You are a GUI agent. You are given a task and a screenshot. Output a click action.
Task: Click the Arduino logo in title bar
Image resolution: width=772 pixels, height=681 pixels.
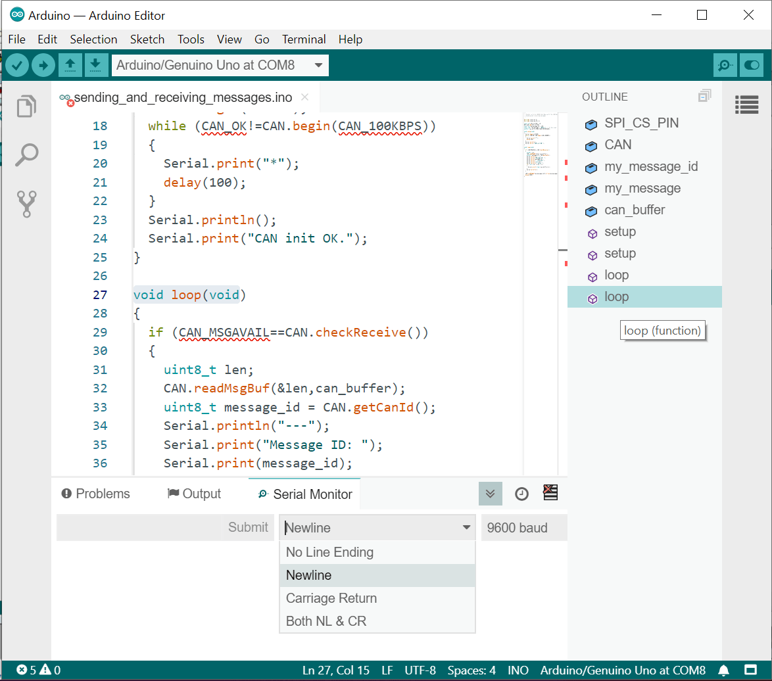pos(17,14)
